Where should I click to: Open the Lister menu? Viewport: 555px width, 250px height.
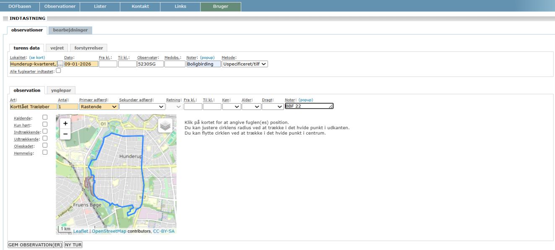point(100,6)
